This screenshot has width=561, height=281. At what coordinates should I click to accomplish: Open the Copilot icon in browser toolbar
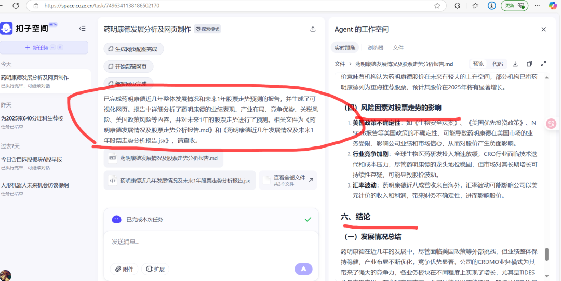[553, 5]
